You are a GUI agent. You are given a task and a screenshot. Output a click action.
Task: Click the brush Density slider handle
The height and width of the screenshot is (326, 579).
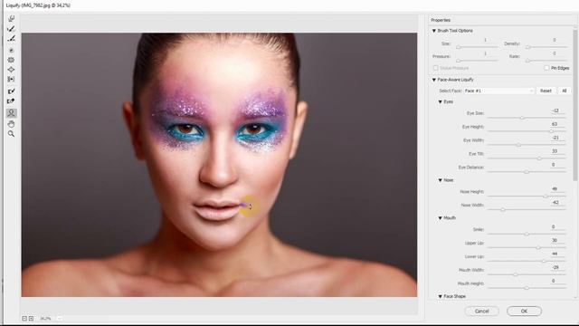click(528, 47)
